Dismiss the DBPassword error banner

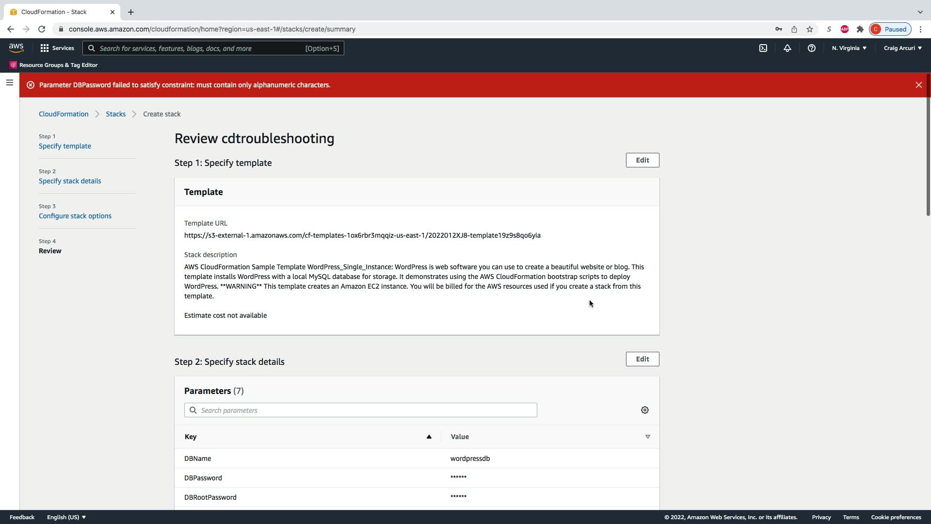(x=918, y=85)
